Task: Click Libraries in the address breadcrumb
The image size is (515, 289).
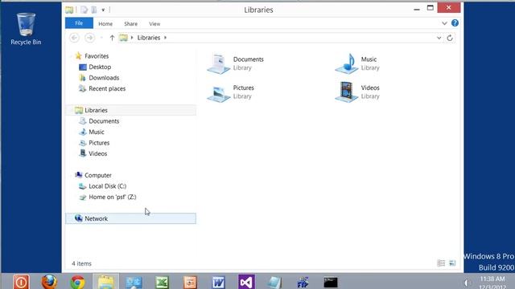Action: (x=149, y=38)
